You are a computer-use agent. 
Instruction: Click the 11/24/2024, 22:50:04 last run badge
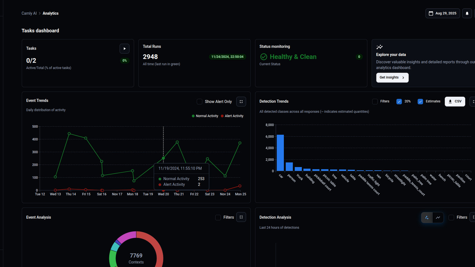227,57
